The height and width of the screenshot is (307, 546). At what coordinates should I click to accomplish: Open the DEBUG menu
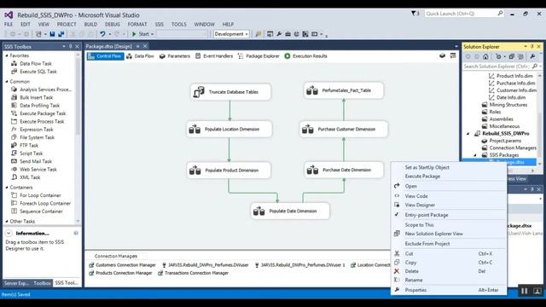click(112, 25)
